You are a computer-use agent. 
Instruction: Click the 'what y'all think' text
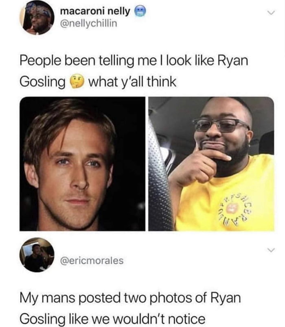point(132,82)
